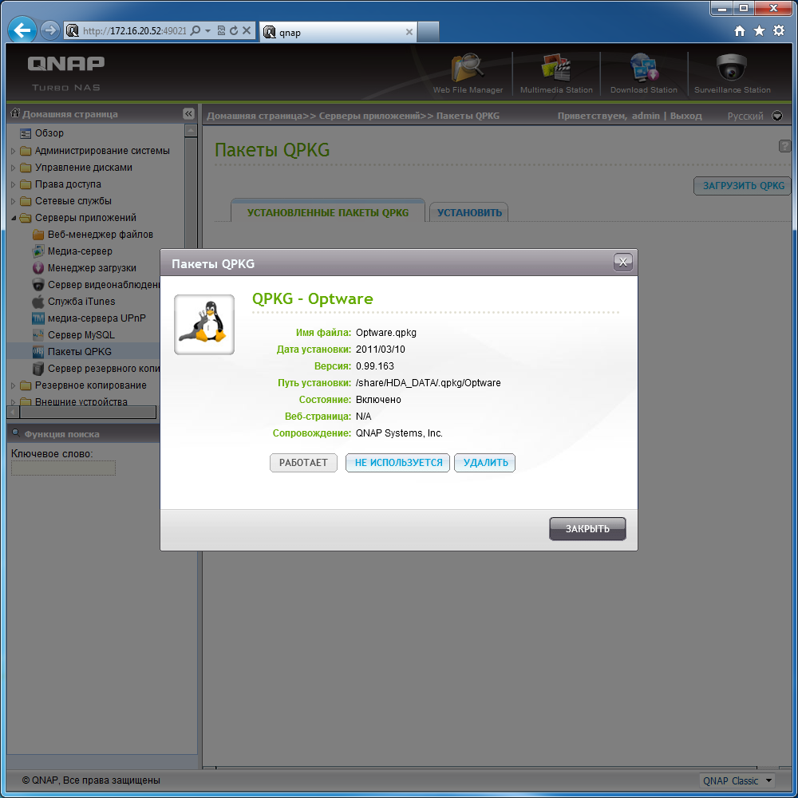Click the Служба iTunes apple icon
Viewport: 798px width, 798px height.
38,302
